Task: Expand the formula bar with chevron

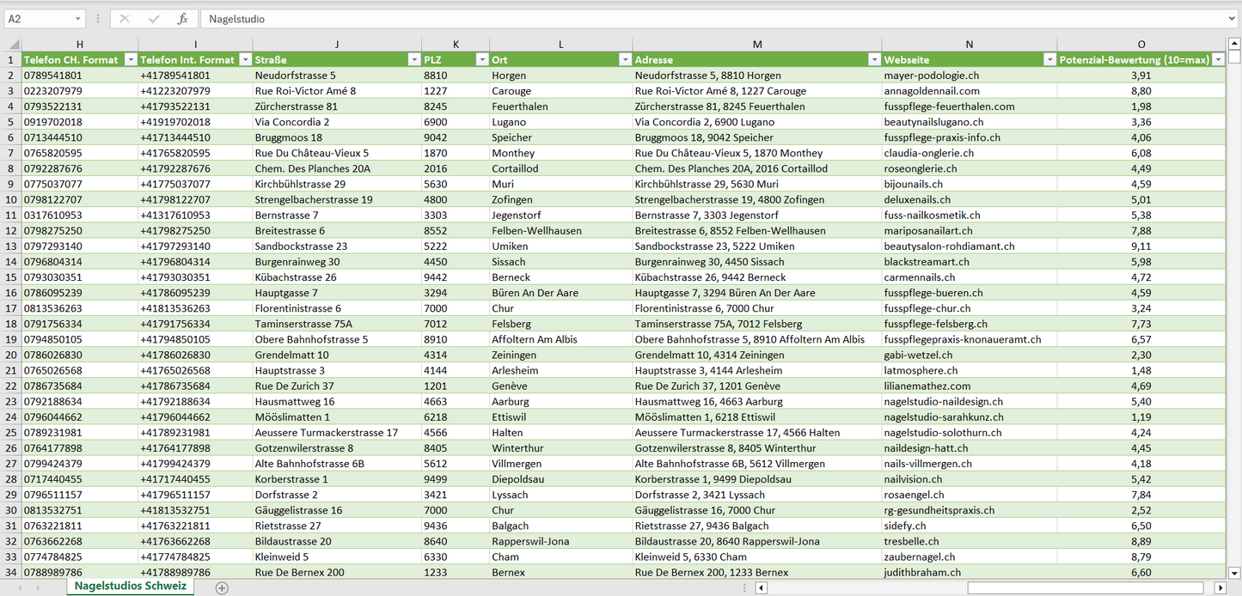Action: 1232,19
